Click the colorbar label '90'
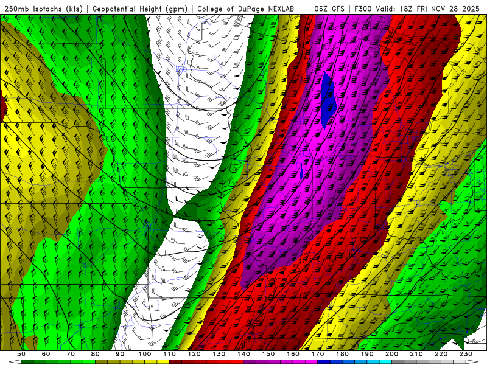Viewport: 487px width, 365px height. click(x=120, y=354)
